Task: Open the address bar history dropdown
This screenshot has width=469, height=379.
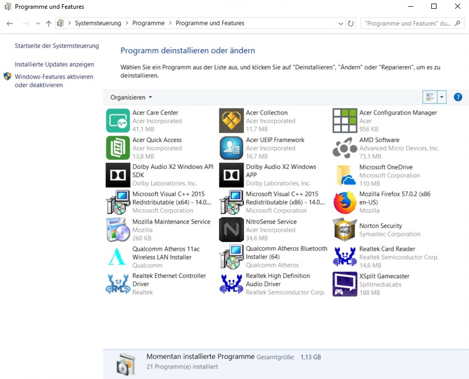Action: 341,23
